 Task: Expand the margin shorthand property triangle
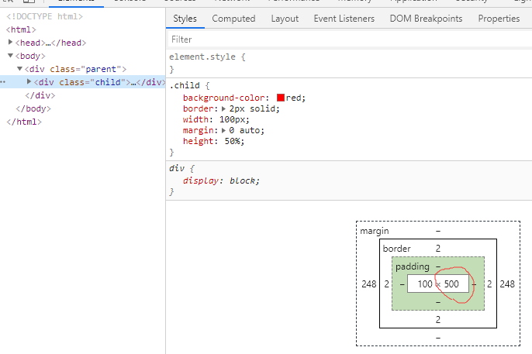coord(224,130)
